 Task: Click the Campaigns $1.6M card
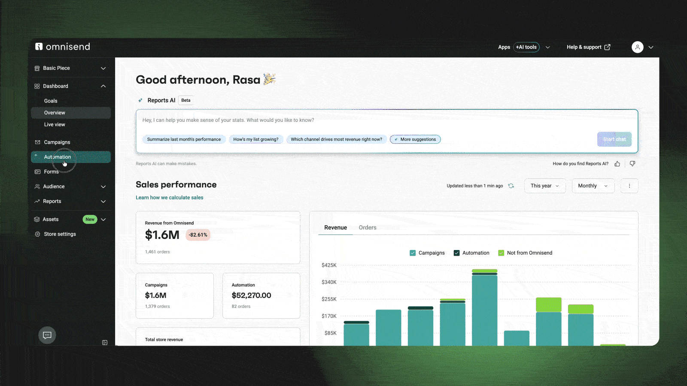tap(175, 296)
